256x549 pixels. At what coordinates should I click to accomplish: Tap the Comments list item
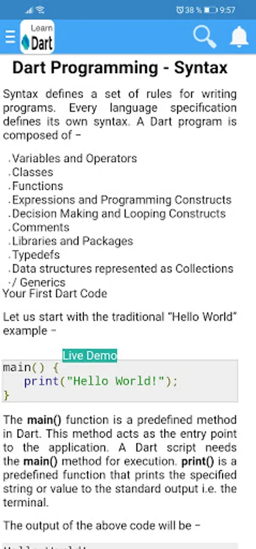(41, 228)
